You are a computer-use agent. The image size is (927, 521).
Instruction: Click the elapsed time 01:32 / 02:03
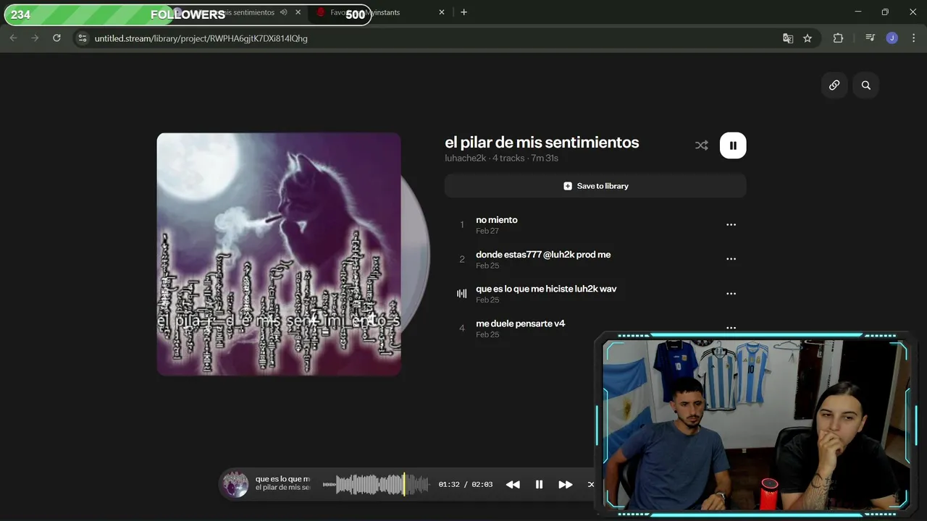[x=466, y=485]
